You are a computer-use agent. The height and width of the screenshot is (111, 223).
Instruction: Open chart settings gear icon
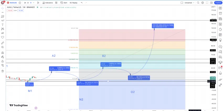(x=203, y=3)
